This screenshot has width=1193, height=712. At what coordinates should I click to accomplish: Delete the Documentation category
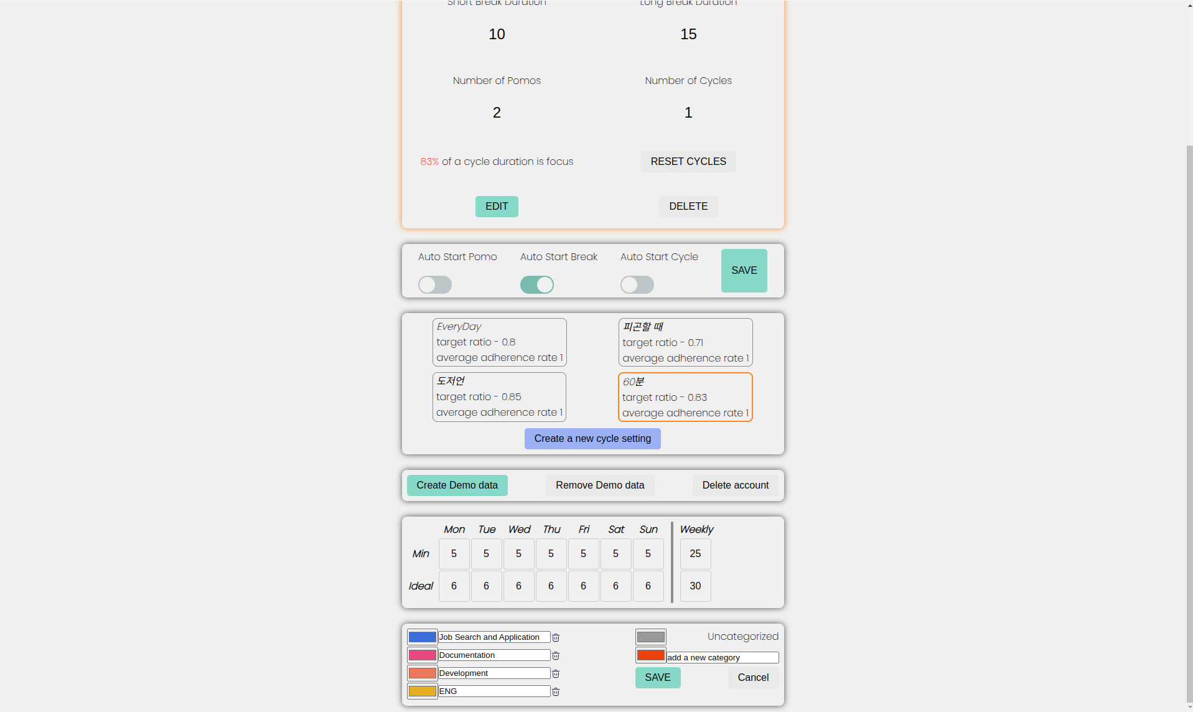(x=556, y=655)
